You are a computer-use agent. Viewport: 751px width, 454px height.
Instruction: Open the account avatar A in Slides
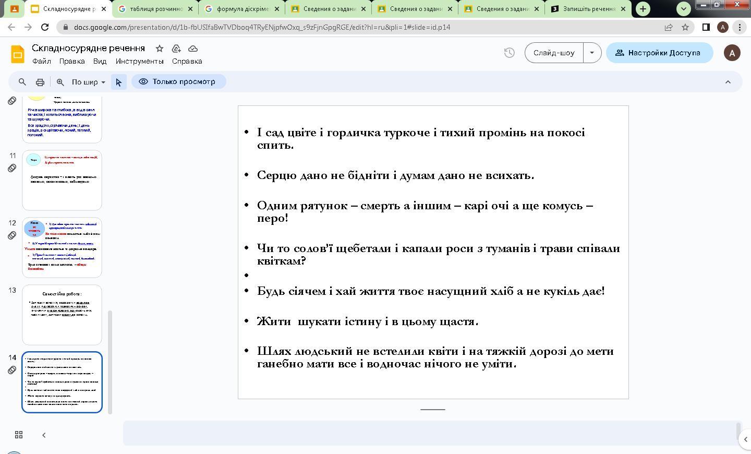point(732,53)
